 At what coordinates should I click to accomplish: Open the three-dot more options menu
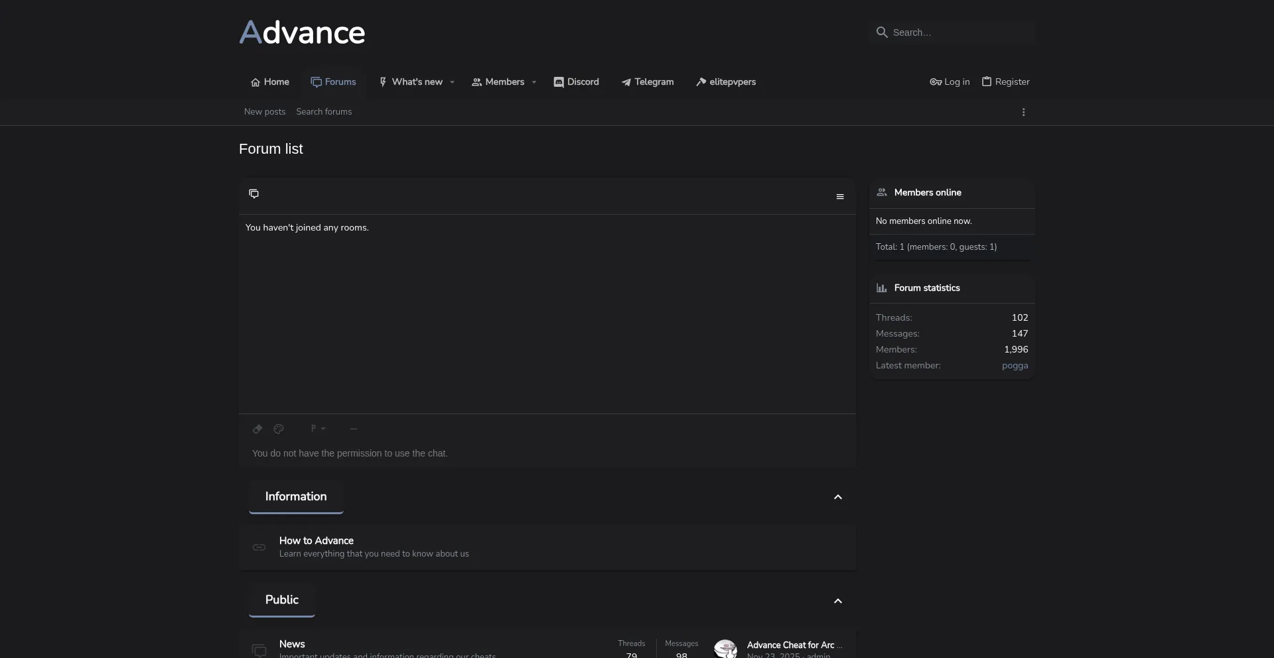[1024, 113]
